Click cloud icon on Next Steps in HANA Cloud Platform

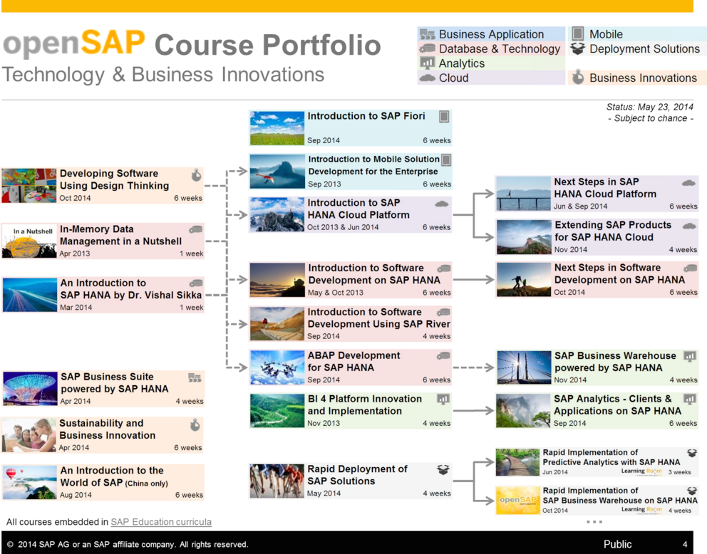click(688, 183)
